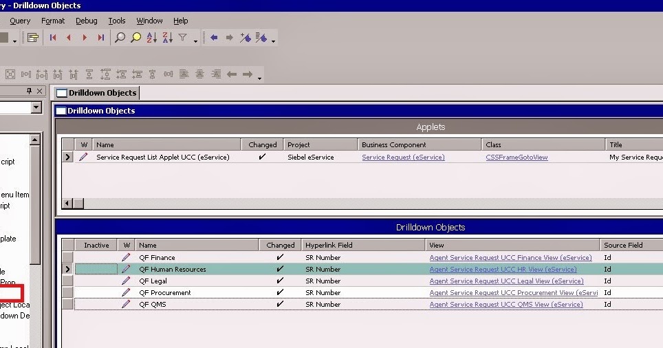Click the pencil icon for QF Legal
This screenshot has width=663, height=348.
(x=126, y=281)
